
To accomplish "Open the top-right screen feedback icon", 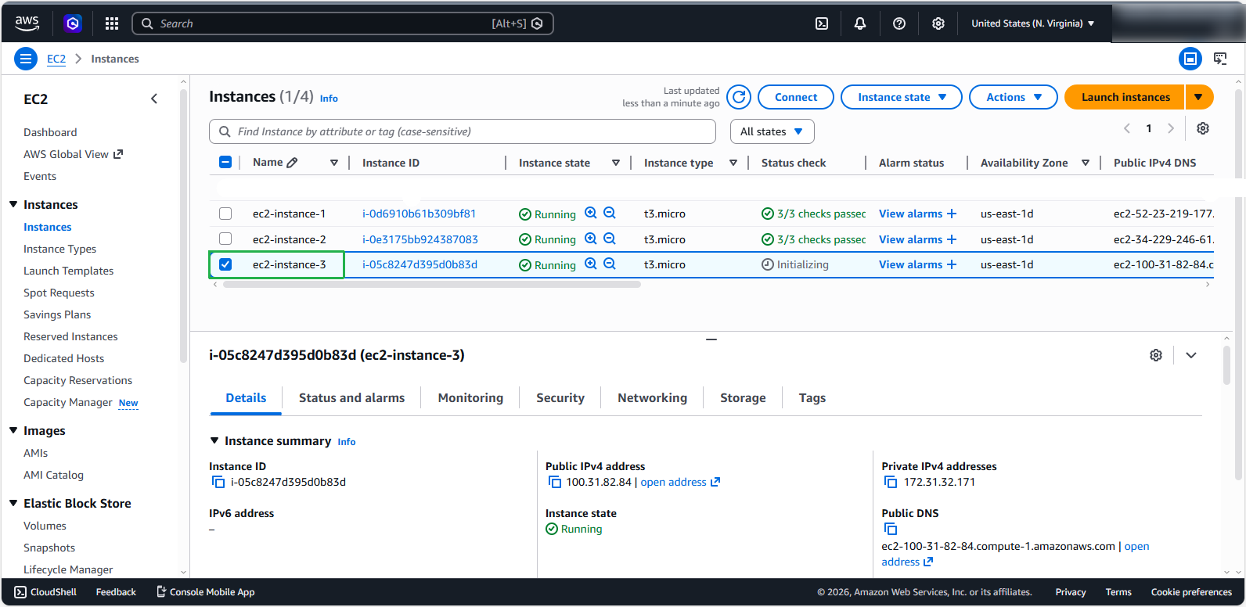I will pyautogui.click(x=1220, y=59).
